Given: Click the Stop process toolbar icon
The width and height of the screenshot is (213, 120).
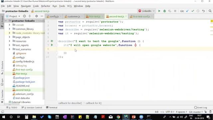Looking at the screenshot, I should click(x=175, y=11).
